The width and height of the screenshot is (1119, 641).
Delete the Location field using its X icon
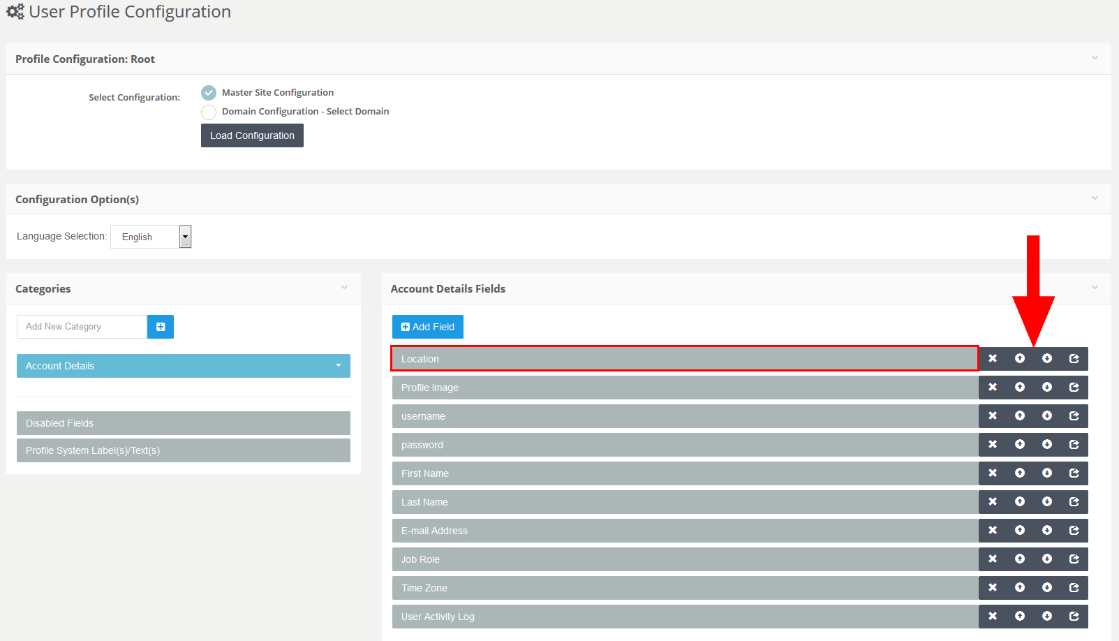coord(993,358)
